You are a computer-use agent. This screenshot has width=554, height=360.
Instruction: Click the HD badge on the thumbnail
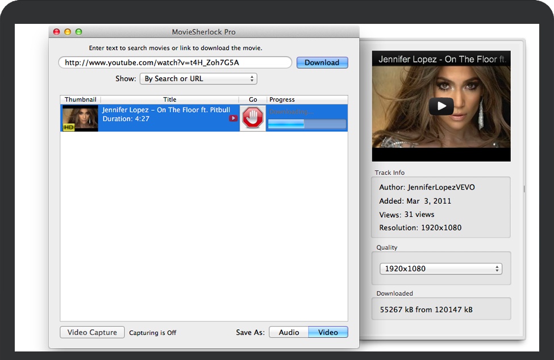tap(69, 128)
